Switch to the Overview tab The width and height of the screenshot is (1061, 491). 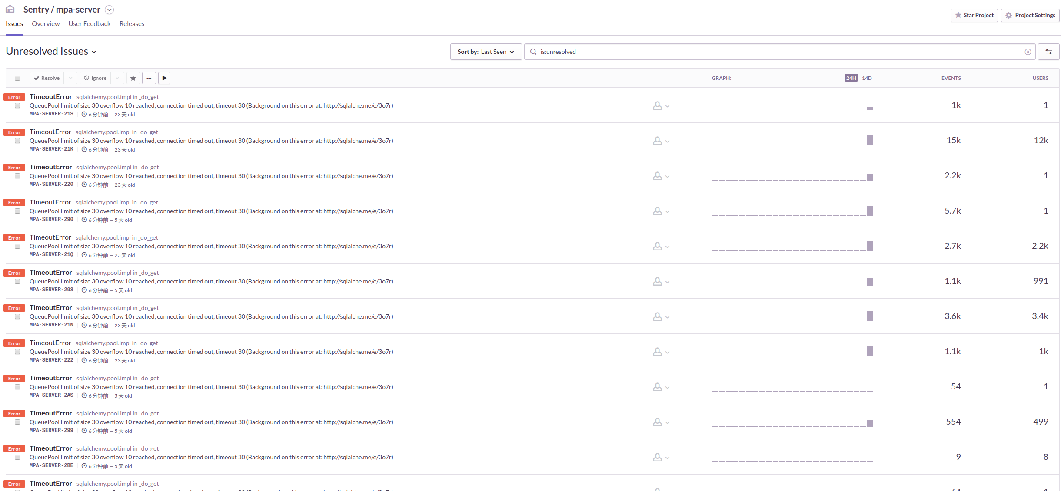46,24
